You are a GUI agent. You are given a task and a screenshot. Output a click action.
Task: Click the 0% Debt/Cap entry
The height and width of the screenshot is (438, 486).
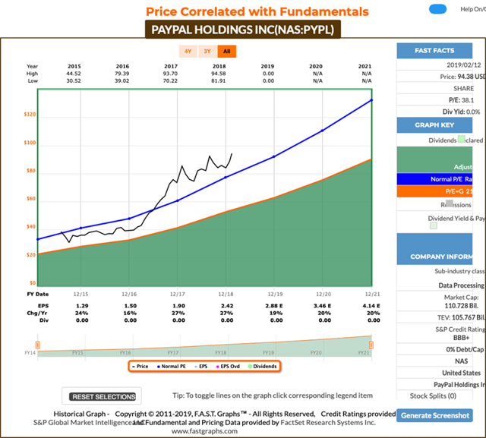[465, 349]
